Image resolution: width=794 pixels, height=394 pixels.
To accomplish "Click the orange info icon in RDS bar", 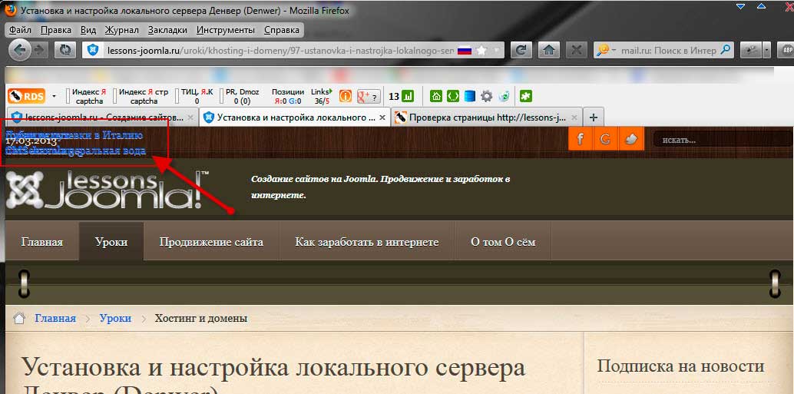I will click(346, 96).
